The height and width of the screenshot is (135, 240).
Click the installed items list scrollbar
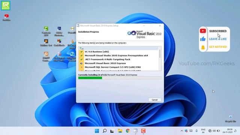coord(160,54)
